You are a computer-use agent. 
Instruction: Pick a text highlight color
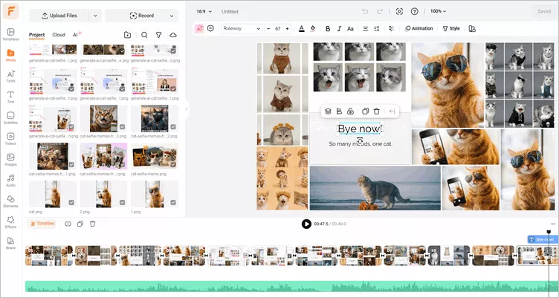(x=313, y=28)
